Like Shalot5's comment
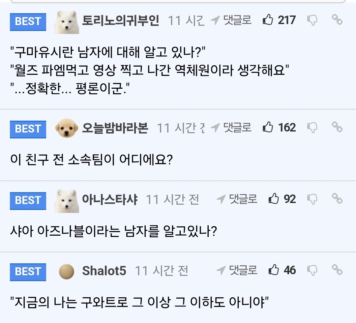Screen dimensions: 356x323 pyautogui.click(x=274, y=271)
